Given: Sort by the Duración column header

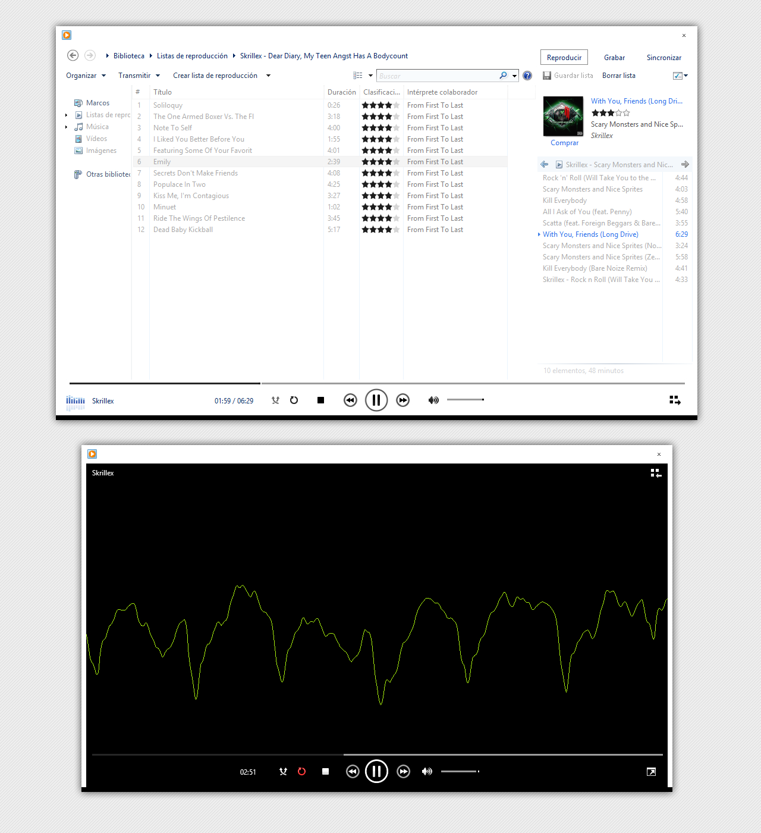Looking at the screenshot, I should (342, 92).
